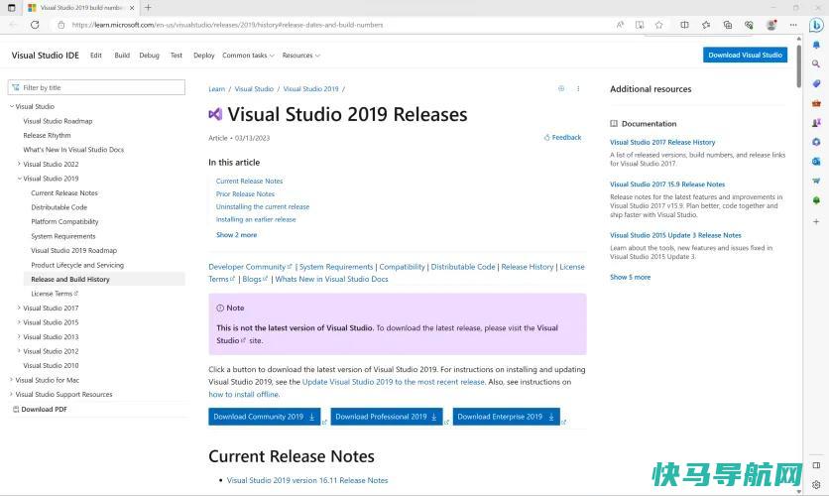Image resolution: width=829 pixels, height=496 pixels.
Task: Expand the Visual Studio 2022 tree node
Action: 19,164
